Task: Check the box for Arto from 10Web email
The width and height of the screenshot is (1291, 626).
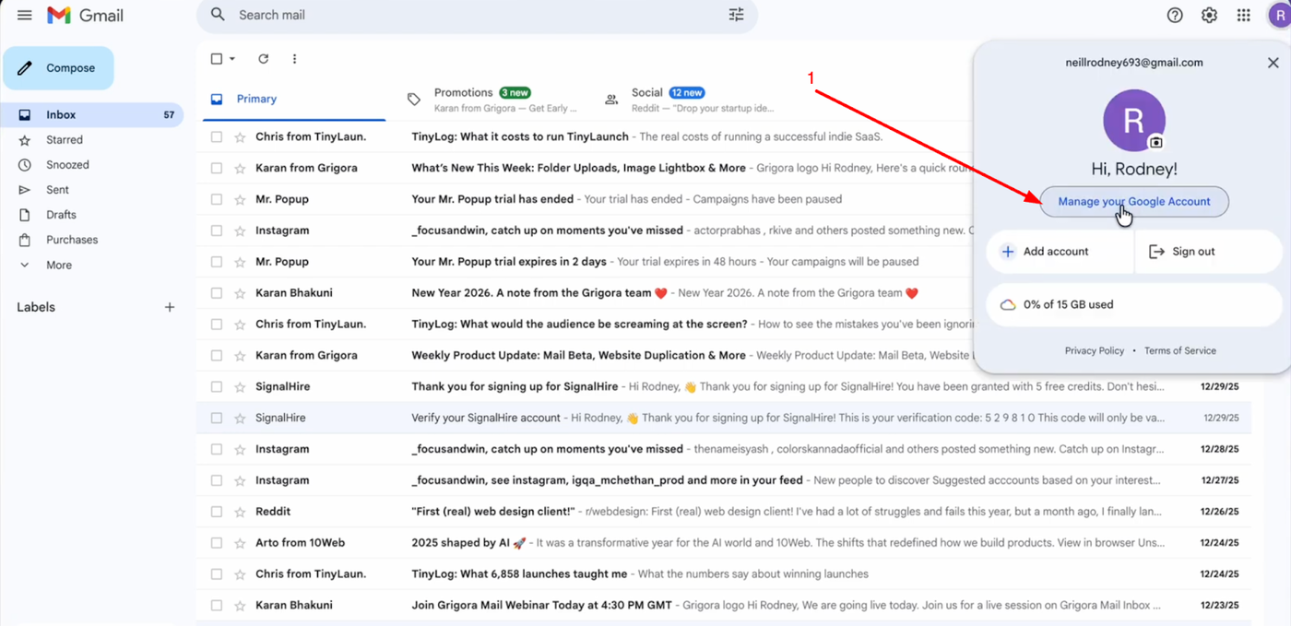Action: [217, 543]
